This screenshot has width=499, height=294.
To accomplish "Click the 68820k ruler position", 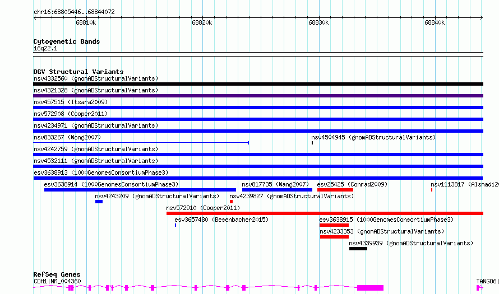I will [202, 22].
